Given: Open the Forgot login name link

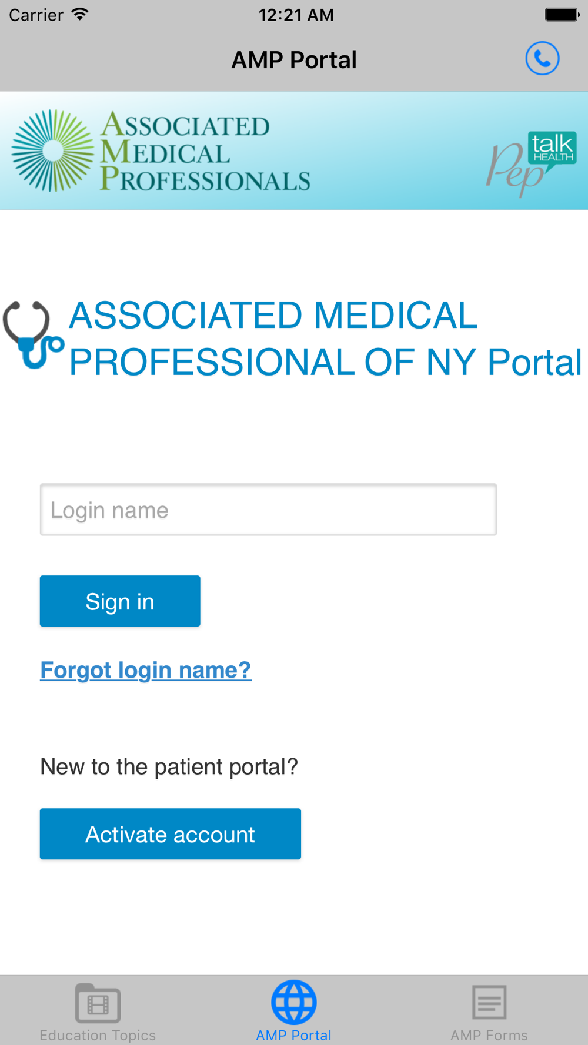Looking at the screenshot, I should [146, 670].
